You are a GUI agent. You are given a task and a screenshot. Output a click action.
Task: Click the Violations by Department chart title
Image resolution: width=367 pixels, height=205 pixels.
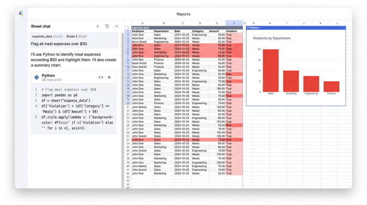[272, 38]
